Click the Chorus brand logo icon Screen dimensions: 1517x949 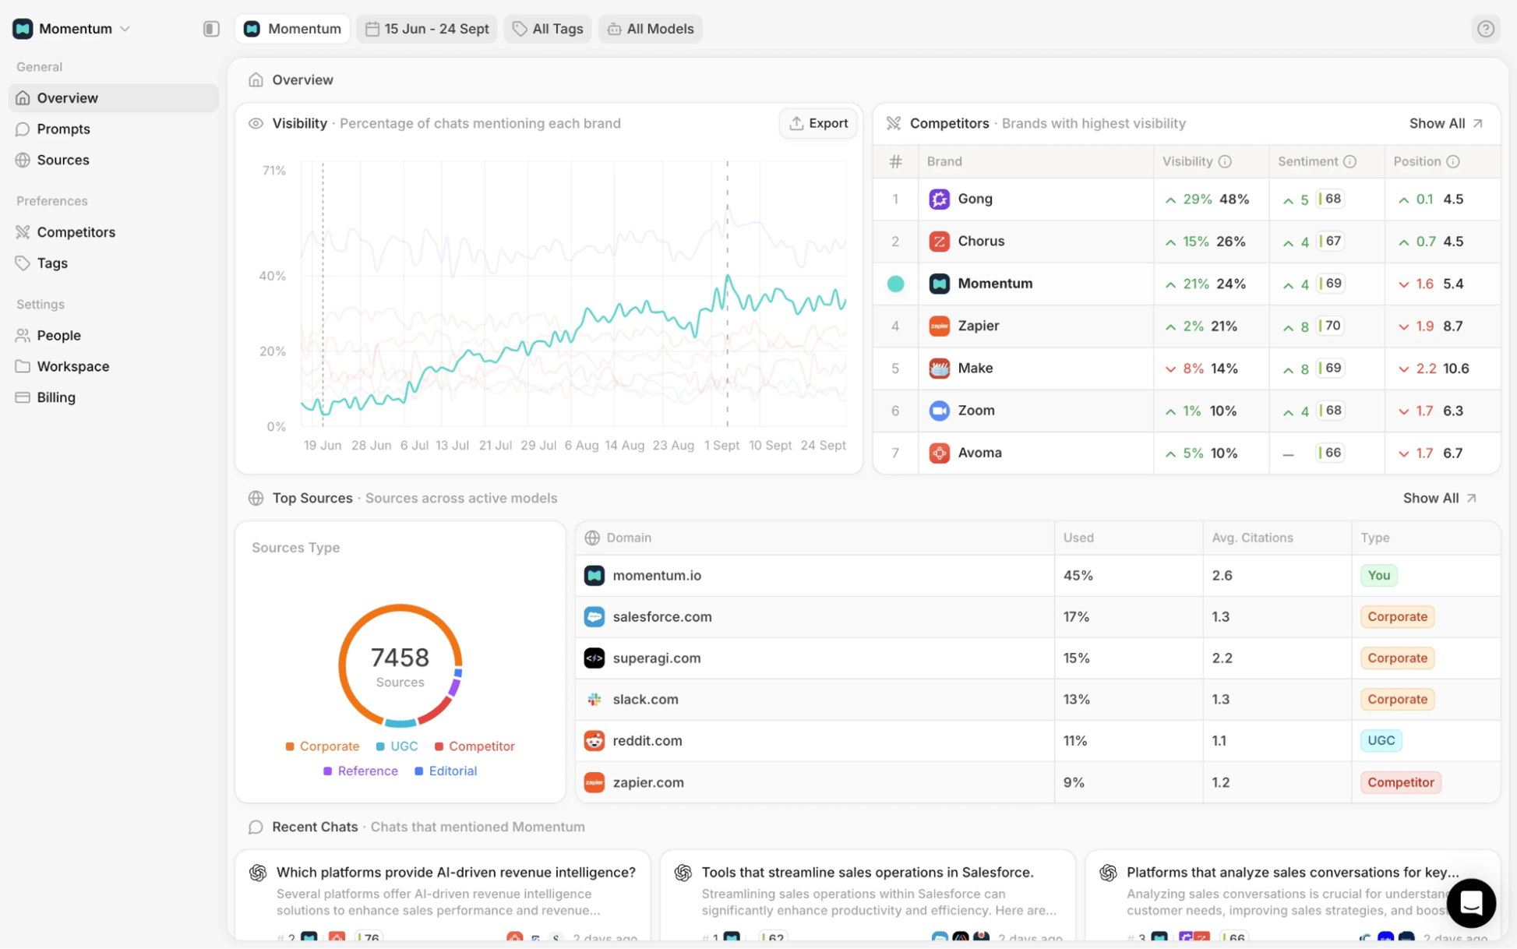point(939,242)
